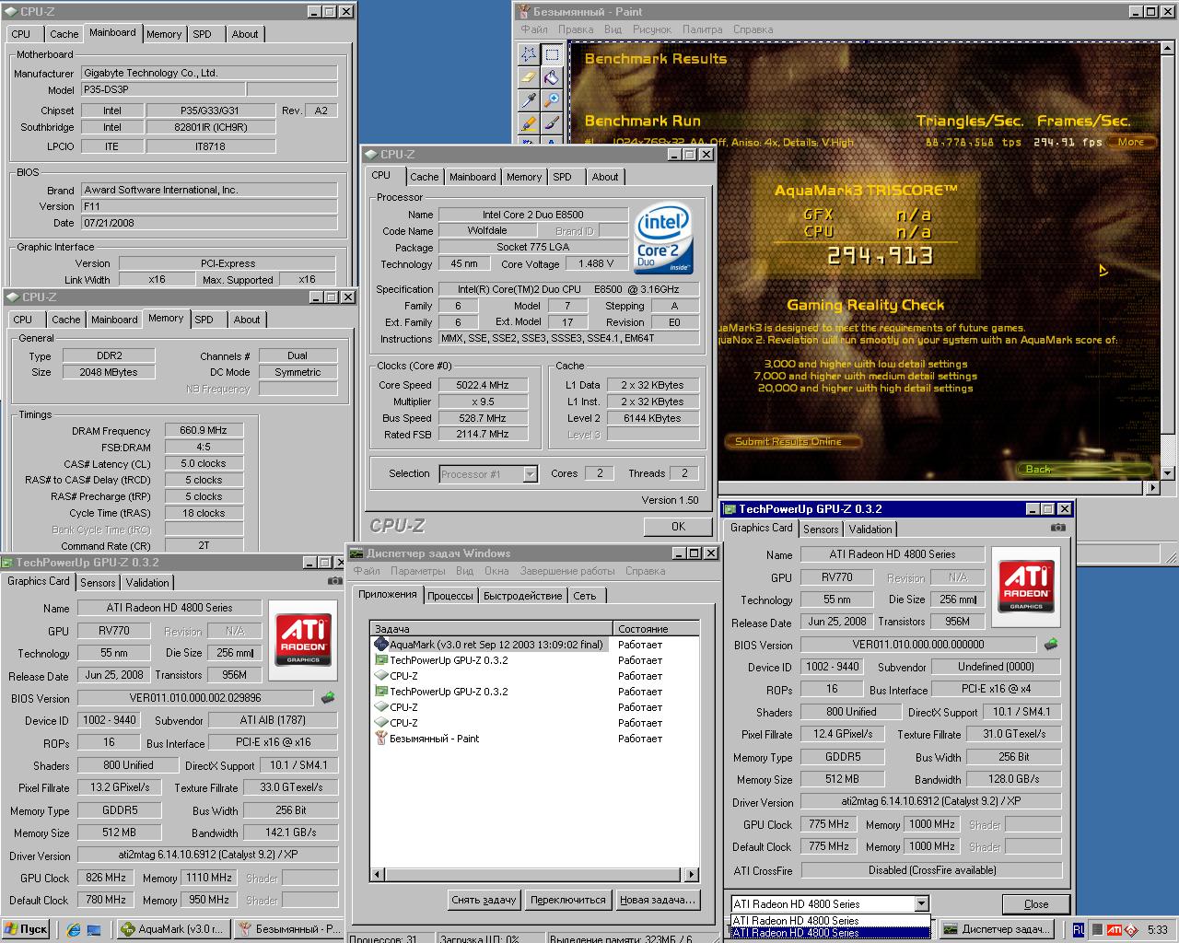This screenshot has height=943, width=1179.
Task: Select the brush tool in Paint
Action: point(551,123)
